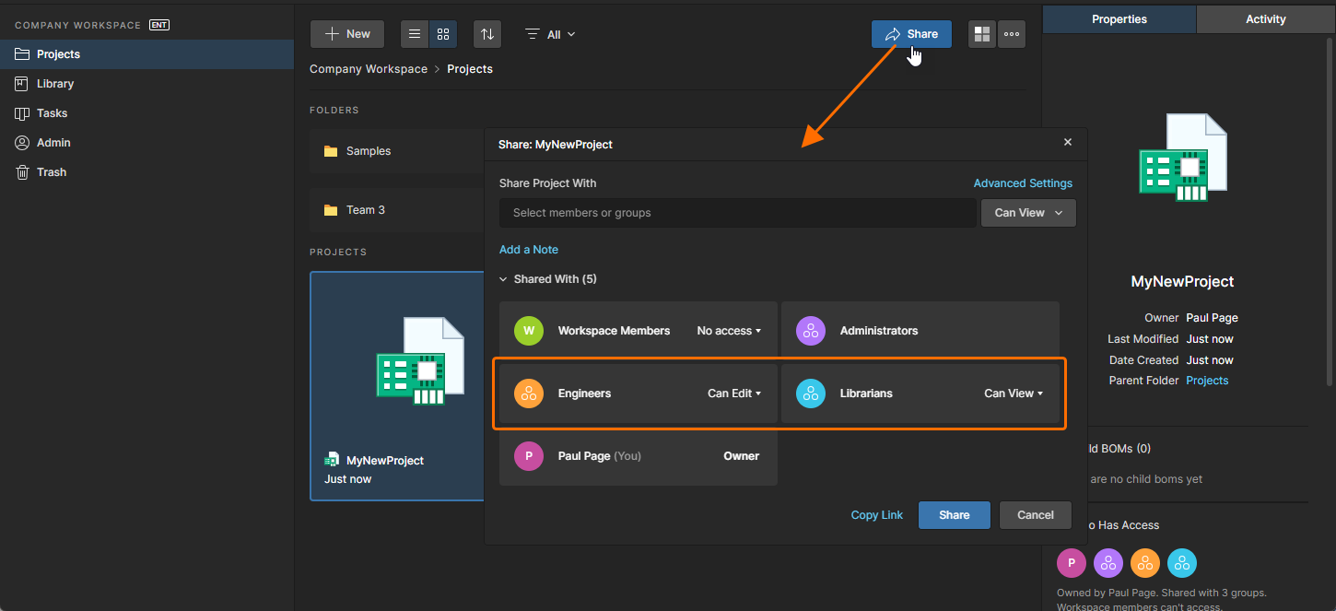The height and width of the screenshot is (611, 1336).
Task: Click the Select members or groups field
Action: (x=737, y=213)
